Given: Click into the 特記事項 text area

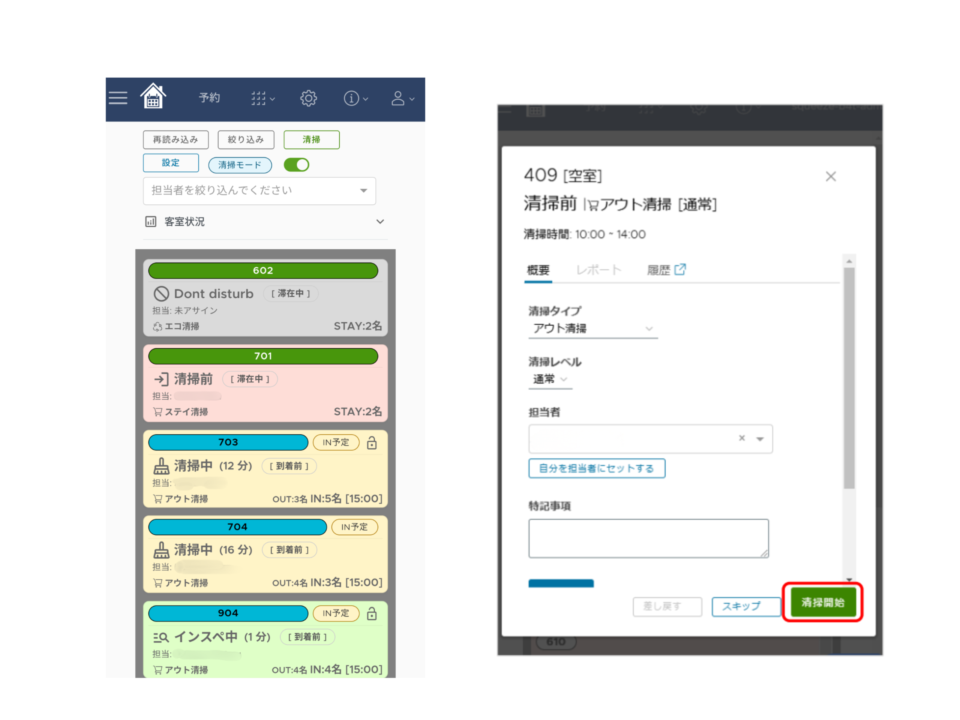Looking at the screenshot, I should click(x=648, y=538).
